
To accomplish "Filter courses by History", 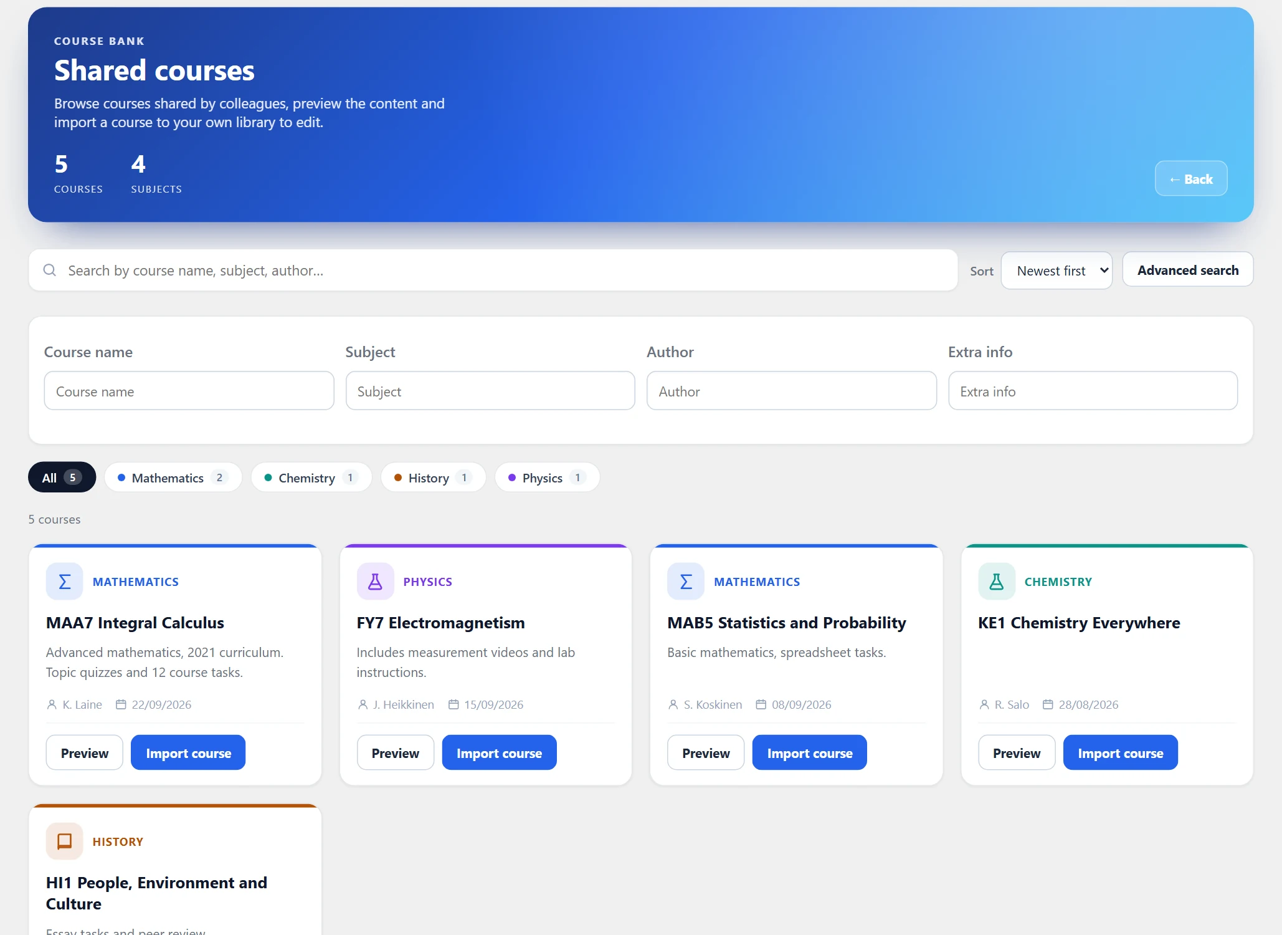I will [434, 477].
